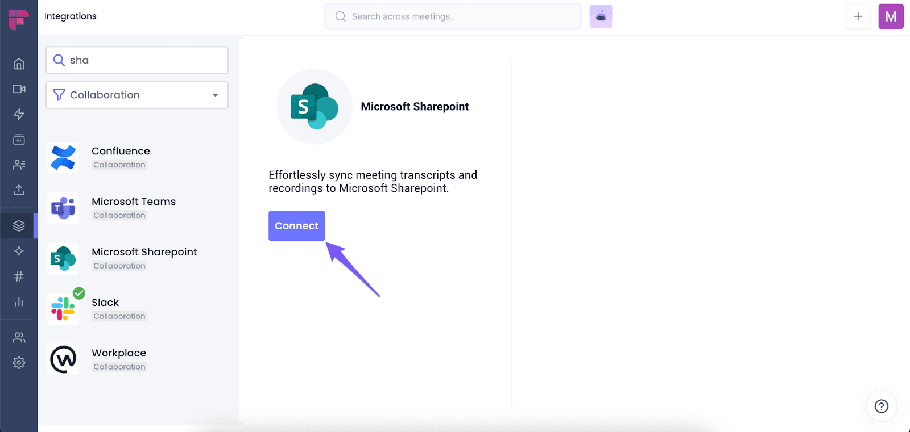
Task: Click the dropdown arrow on Collaboration filter
Action: [216, 95]
